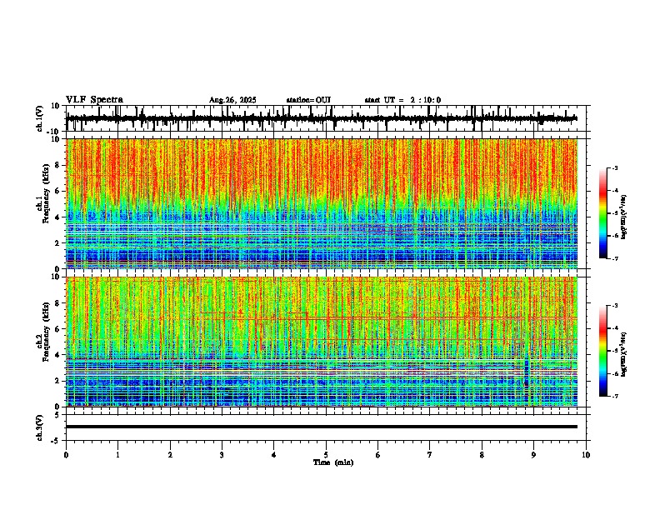Click the 'VLF Spectra' plot title
The width and height of the screenshot is (660, 510).
94,100
